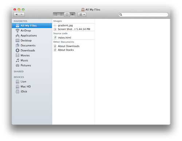Click the Finder search field
The width and height of the screenshot is (182, 141).
[143, 14]
